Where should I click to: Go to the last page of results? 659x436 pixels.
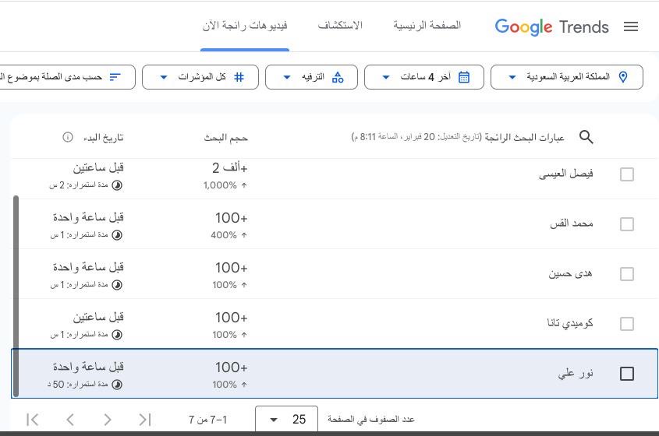(33, 420)
